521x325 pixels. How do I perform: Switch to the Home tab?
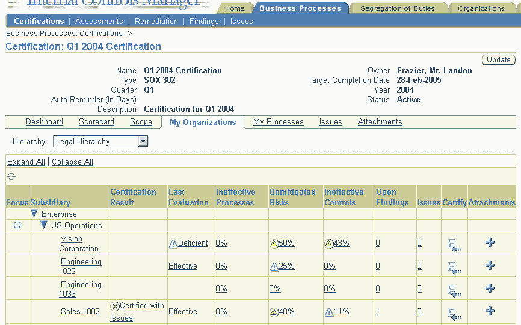tap(235, 8)
